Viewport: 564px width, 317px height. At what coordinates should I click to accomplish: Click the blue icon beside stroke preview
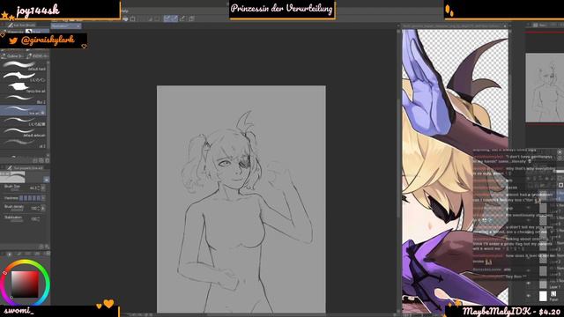tap(47, 180)
